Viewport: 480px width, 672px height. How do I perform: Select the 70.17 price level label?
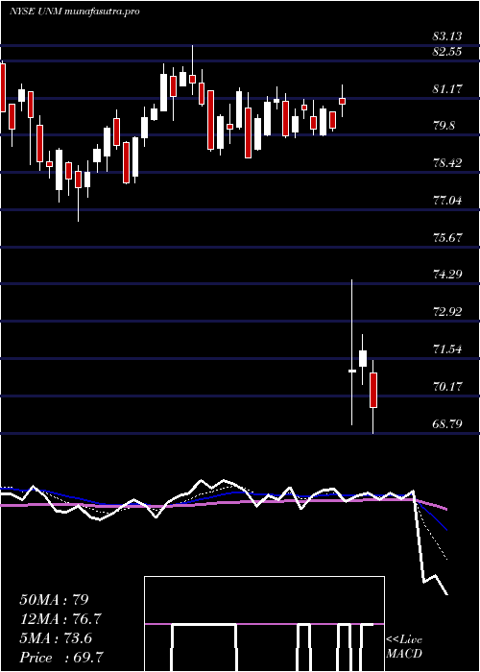click(447, 387)
